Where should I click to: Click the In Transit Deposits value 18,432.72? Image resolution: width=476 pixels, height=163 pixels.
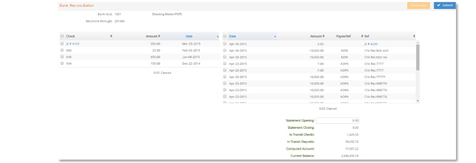click(x=352, y=141)
